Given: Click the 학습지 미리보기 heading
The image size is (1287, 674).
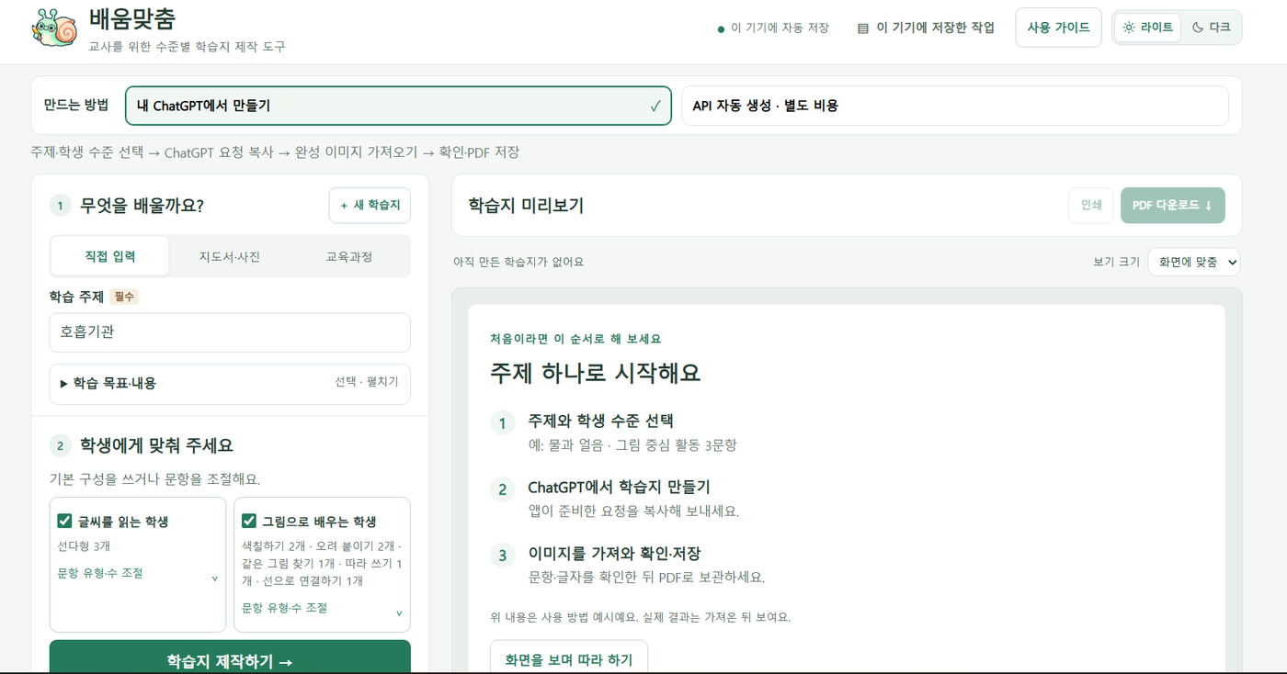Looking at the screenshot, I should (x=526, y=206).
